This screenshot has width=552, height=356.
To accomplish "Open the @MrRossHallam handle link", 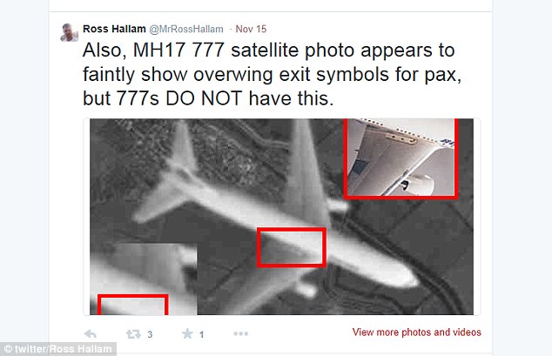I will [186, 30].
